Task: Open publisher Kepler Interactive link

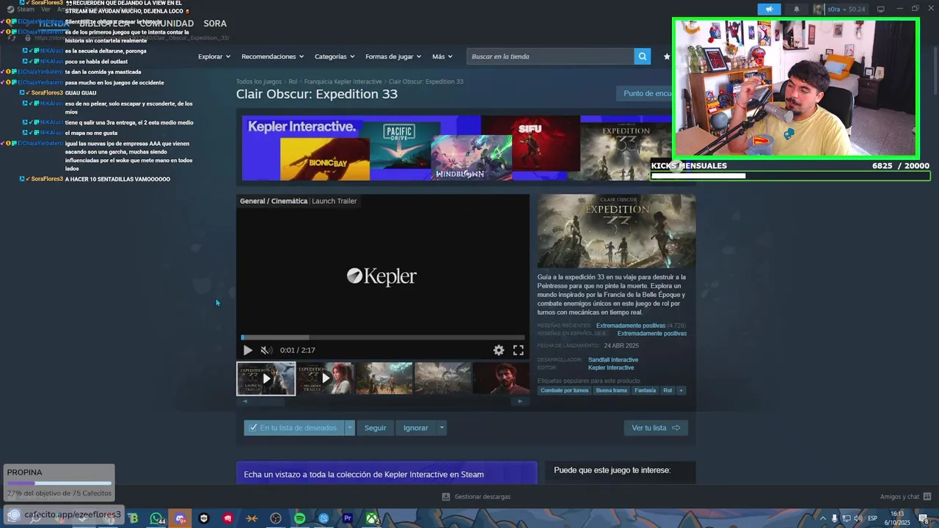Action: (611, 367)
